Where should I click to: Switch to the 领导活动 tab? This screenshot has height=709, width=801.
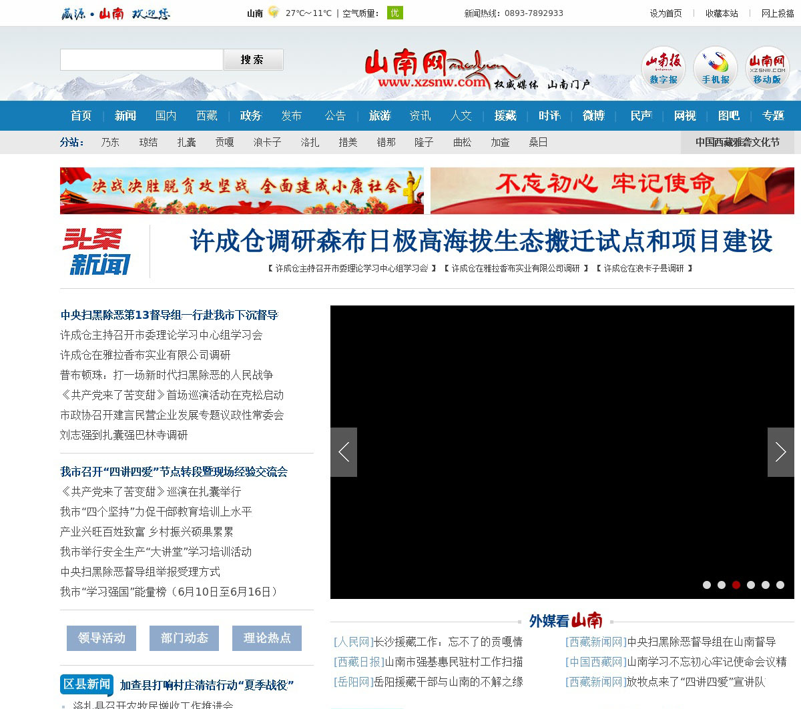(101, 638)
